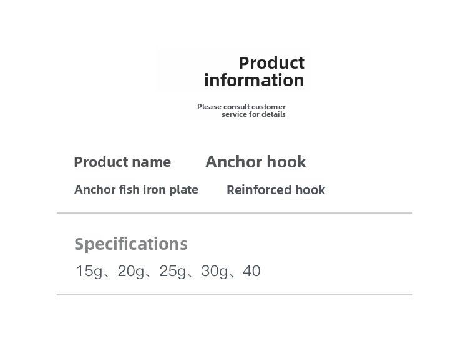This screenshot has width=468, height=346.
Task: Choose the 25g specification
Action: [172, 272]
